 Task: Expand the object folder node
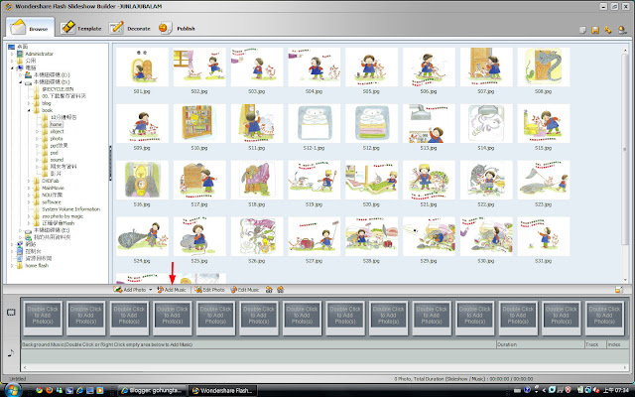click(x=38, y=132)
